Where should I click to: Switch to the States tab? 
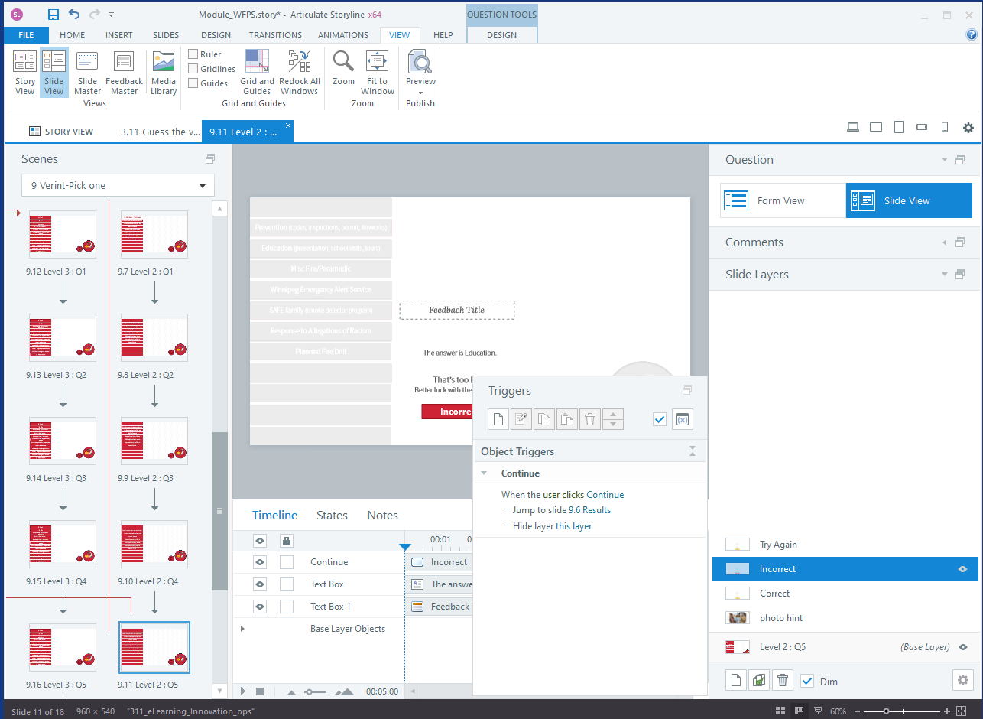[x=332, y=516]
